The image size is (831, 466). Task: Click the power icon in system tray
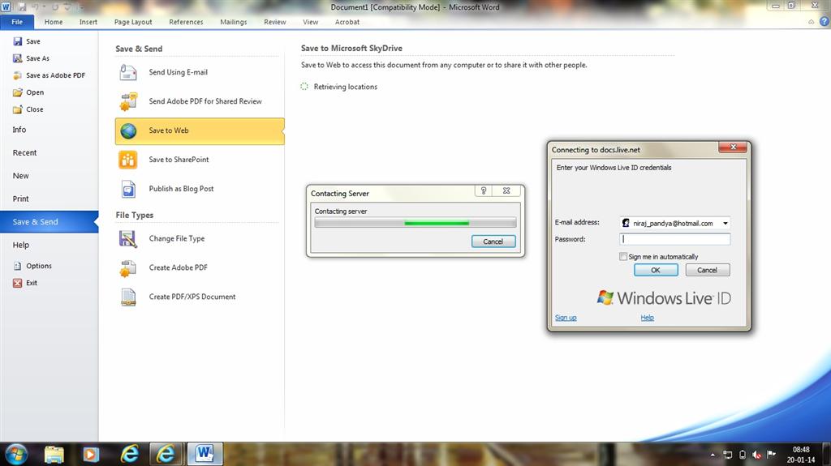click(743, 455)
